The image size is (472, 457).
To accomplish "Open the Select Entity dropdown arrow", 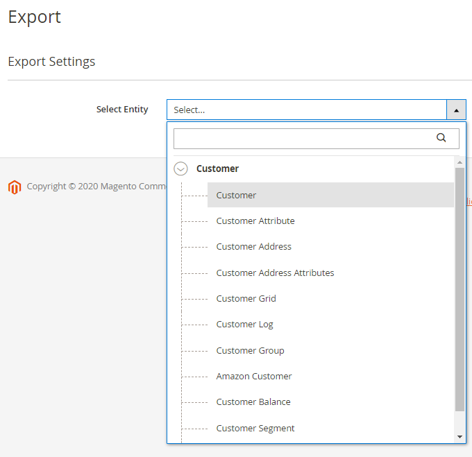I will pyautogui.click(x=456, y=110).
